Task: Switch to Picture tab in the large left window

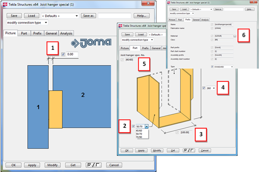Action: 10,33
